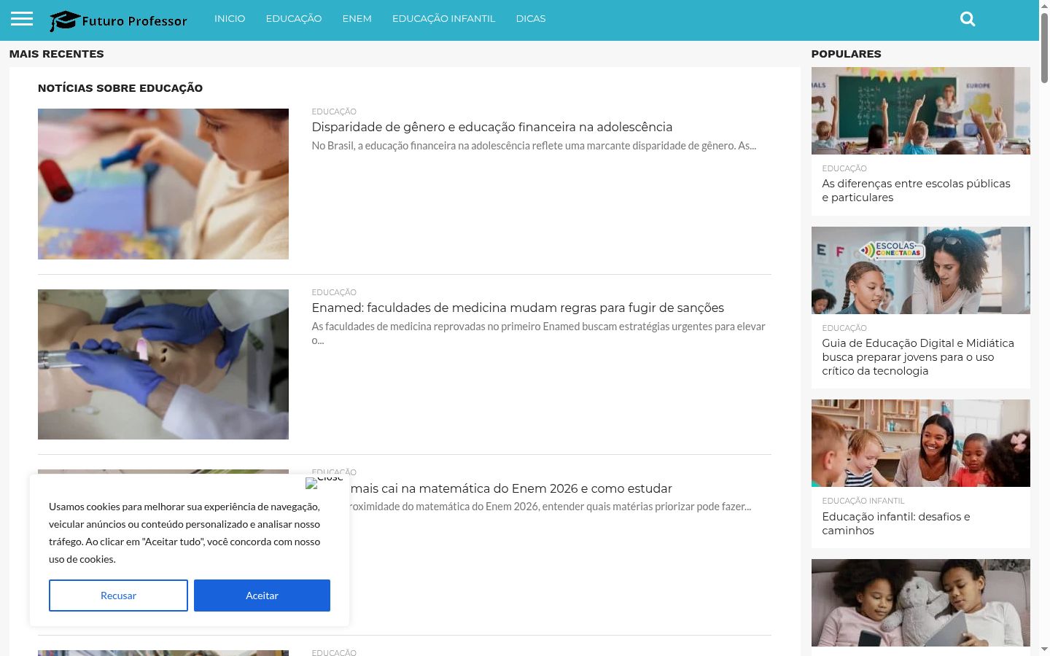Click EDUCAÇÃO INFANTIL label in Populares sidebar

click(x=863, y=501)
